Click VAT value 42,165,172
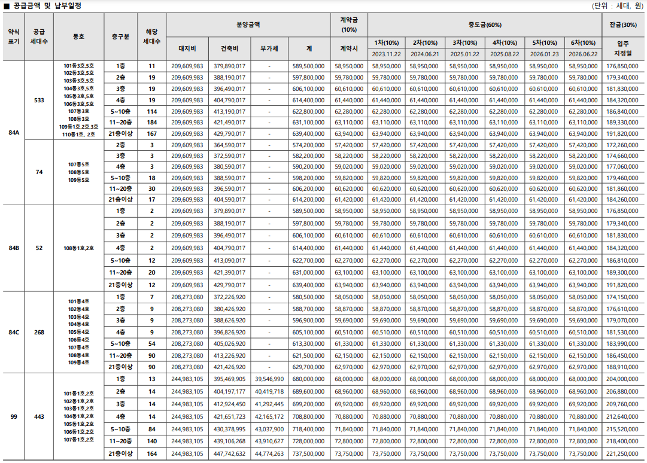This screenshot has width=647, height=463. pyautogui.click(x=269, y=417)
